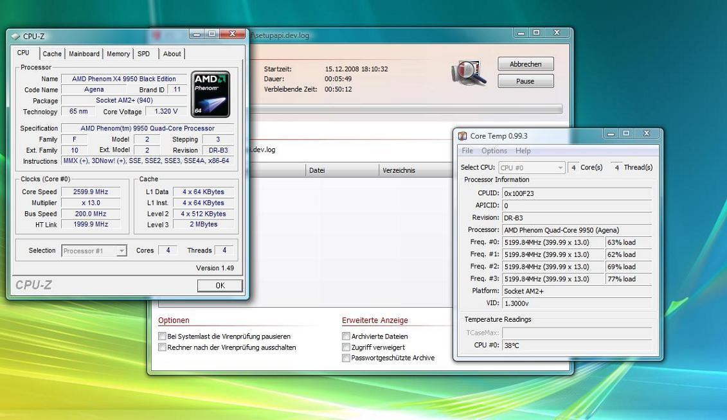This screenshot has width=727, height=420.
Task: Click the Multiplier value x 13.0
Action: tap(91, 203)
